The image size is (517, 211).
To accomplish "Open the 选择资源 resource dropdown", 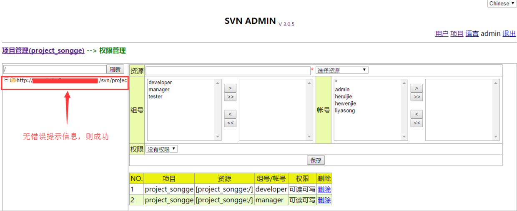I will tap(341, 70).
